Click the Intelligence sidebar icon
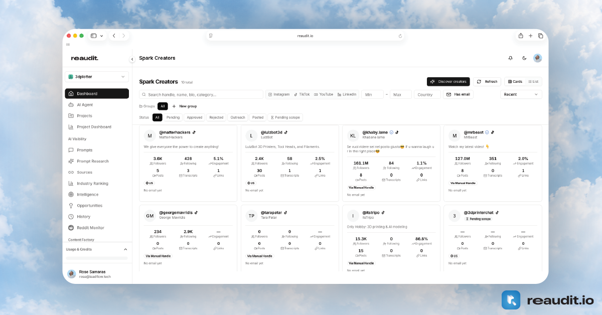The width and height of the screenshot is (602, 315). coord(71,194)
